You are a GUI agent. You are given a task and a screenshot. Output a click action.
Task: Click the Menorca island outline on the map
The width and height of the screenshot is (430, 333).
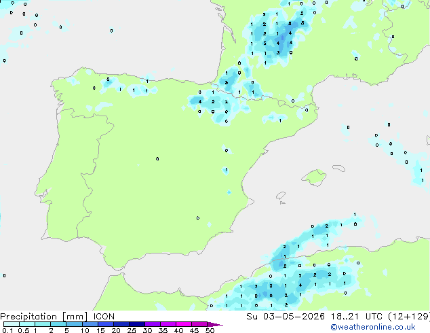pyautogui.click(x=339, y=168)
